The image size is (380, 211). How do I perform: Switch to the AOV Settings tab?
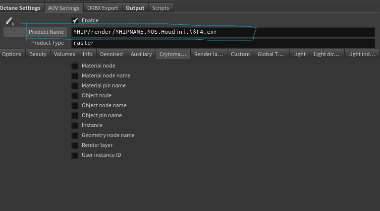pyautogui.click(x=63, y=8)
